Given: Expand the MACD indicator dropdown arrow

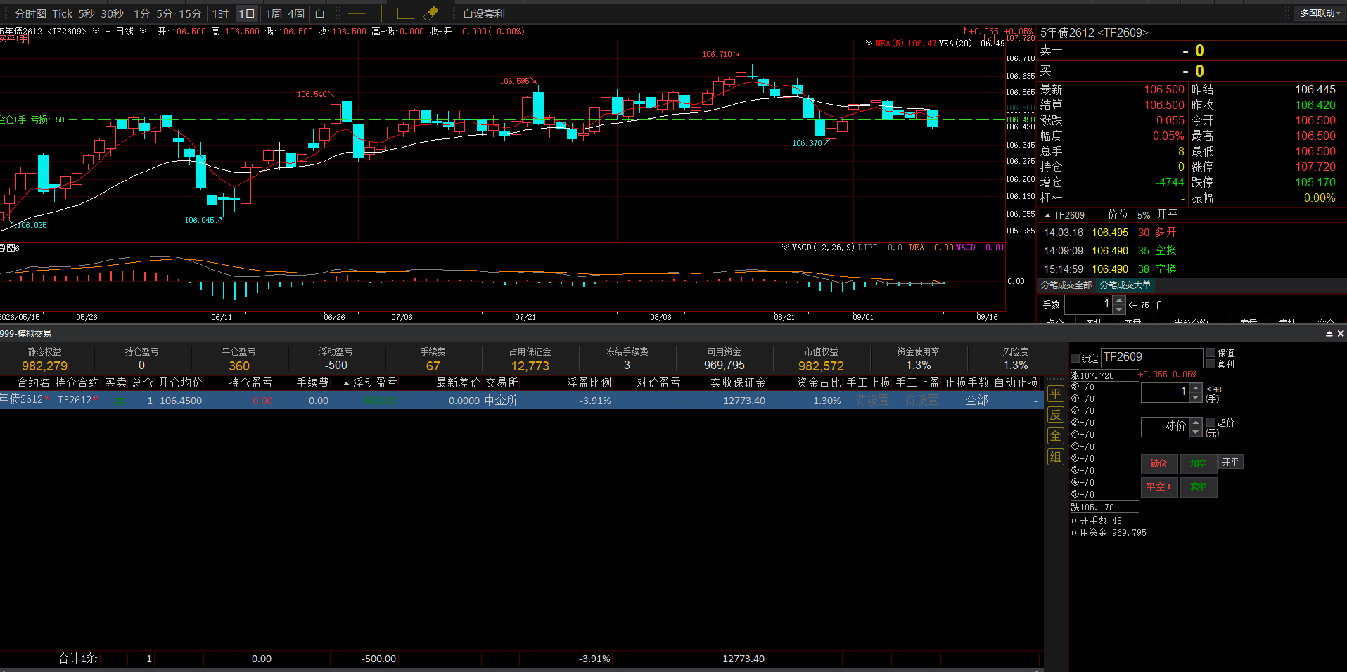Looking at the screenshot, I should coord(785,247).
